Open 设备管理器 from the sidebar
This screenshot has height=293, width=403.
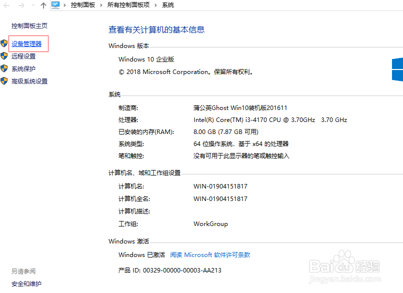[x=28, y=44]
